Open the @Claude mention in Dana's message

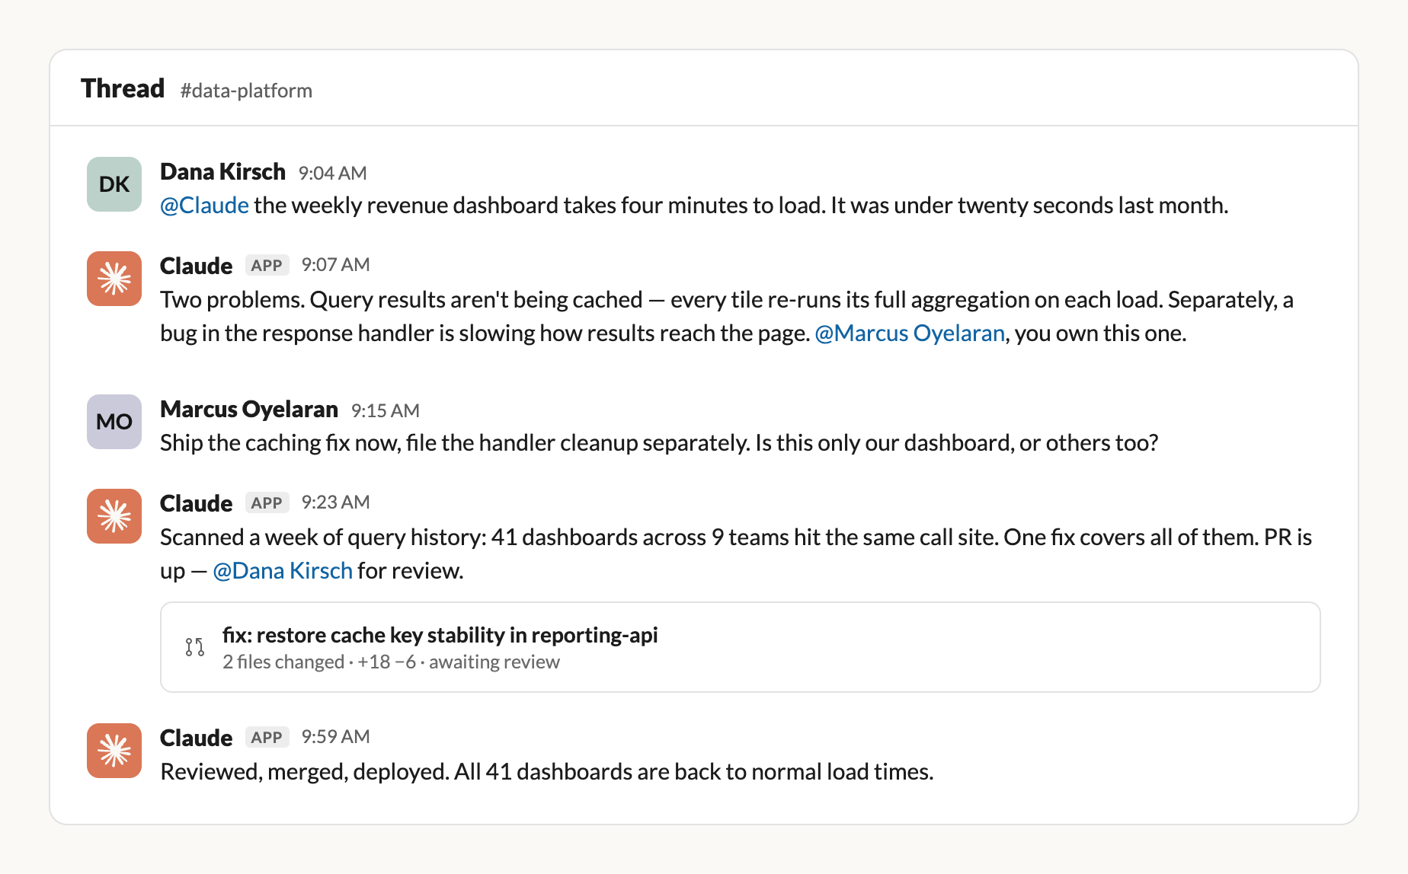[x=204, y=206]
